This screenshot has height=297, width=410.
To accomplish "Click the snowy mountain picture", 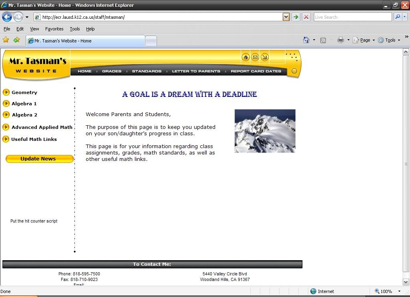I will pos(265,131).
